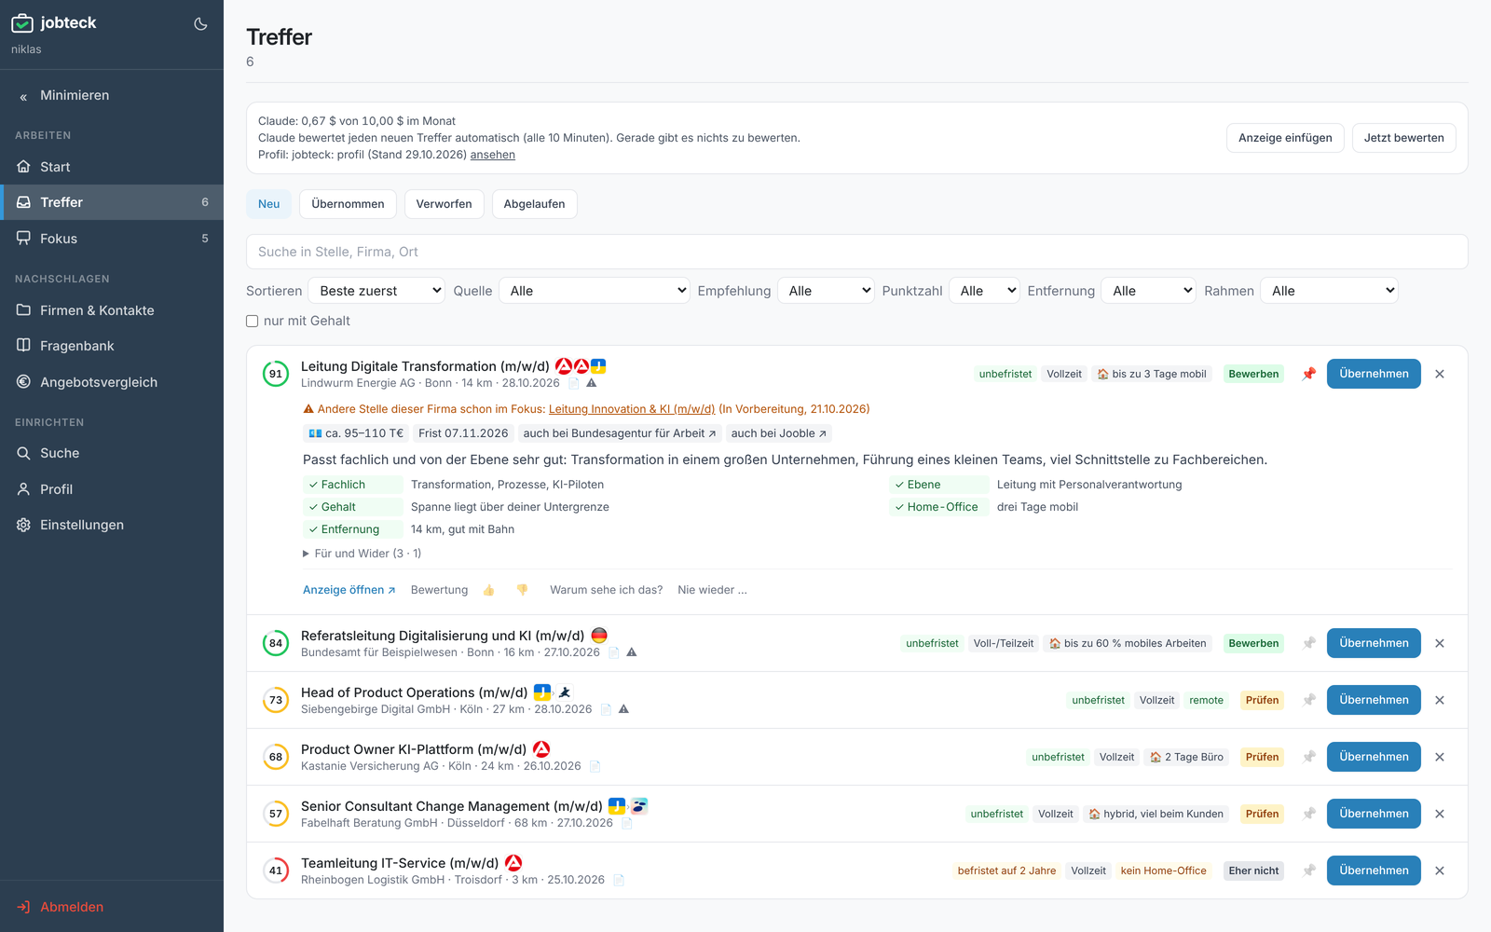The height and width of the screenshot is (932, 1491).
Task: Pin the Head of Product Operations job
Action: pos(1309,700)
